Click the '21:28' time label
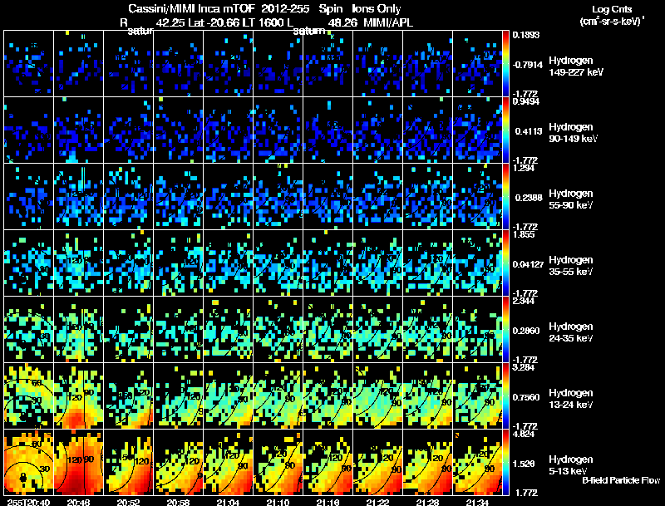The image size is (665, 506). click(427, 503)
